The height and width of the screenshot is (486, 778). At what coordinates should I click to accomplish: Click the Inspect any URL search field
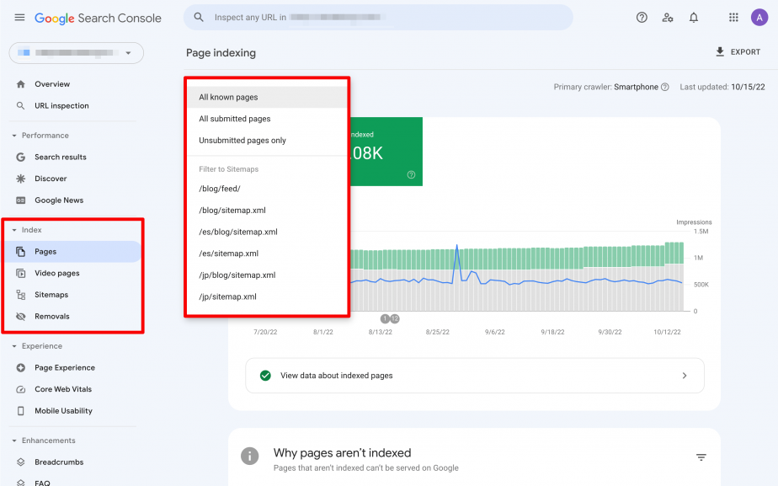378,18
